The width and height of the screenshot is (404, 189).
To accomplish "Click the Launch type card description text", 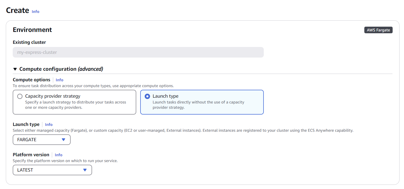I will (x=198, y=105).
